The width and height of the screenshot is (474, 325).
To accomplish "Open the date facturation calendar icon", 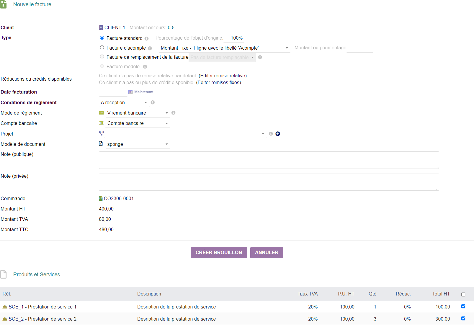I will point(130,92).
